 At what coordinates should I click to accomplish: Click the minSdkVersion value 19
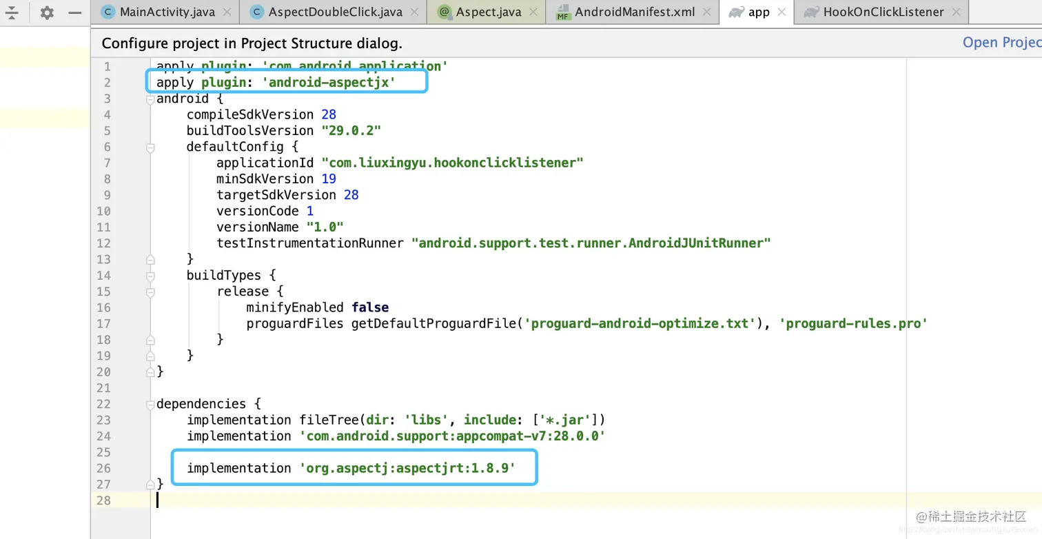point(328,179)
